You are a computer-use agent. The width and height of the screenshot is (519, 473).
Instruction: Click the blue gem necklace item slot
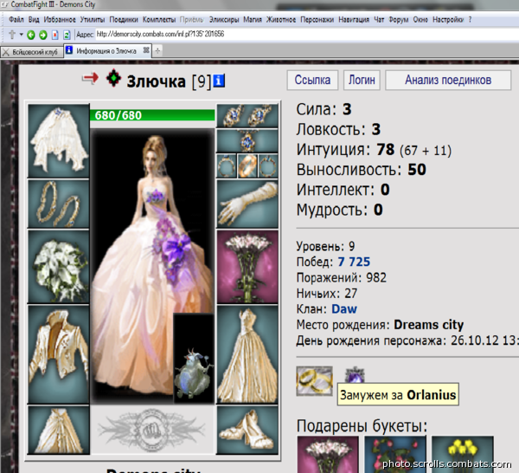point(247,141)
